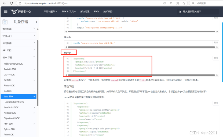Click the magnifier icon in browser search box
Viewport: 223px width, 137px height.
click(193, 3)
